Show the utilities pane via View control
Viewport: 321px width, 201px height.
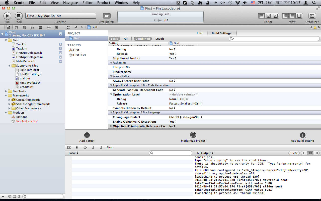[299, 16]
